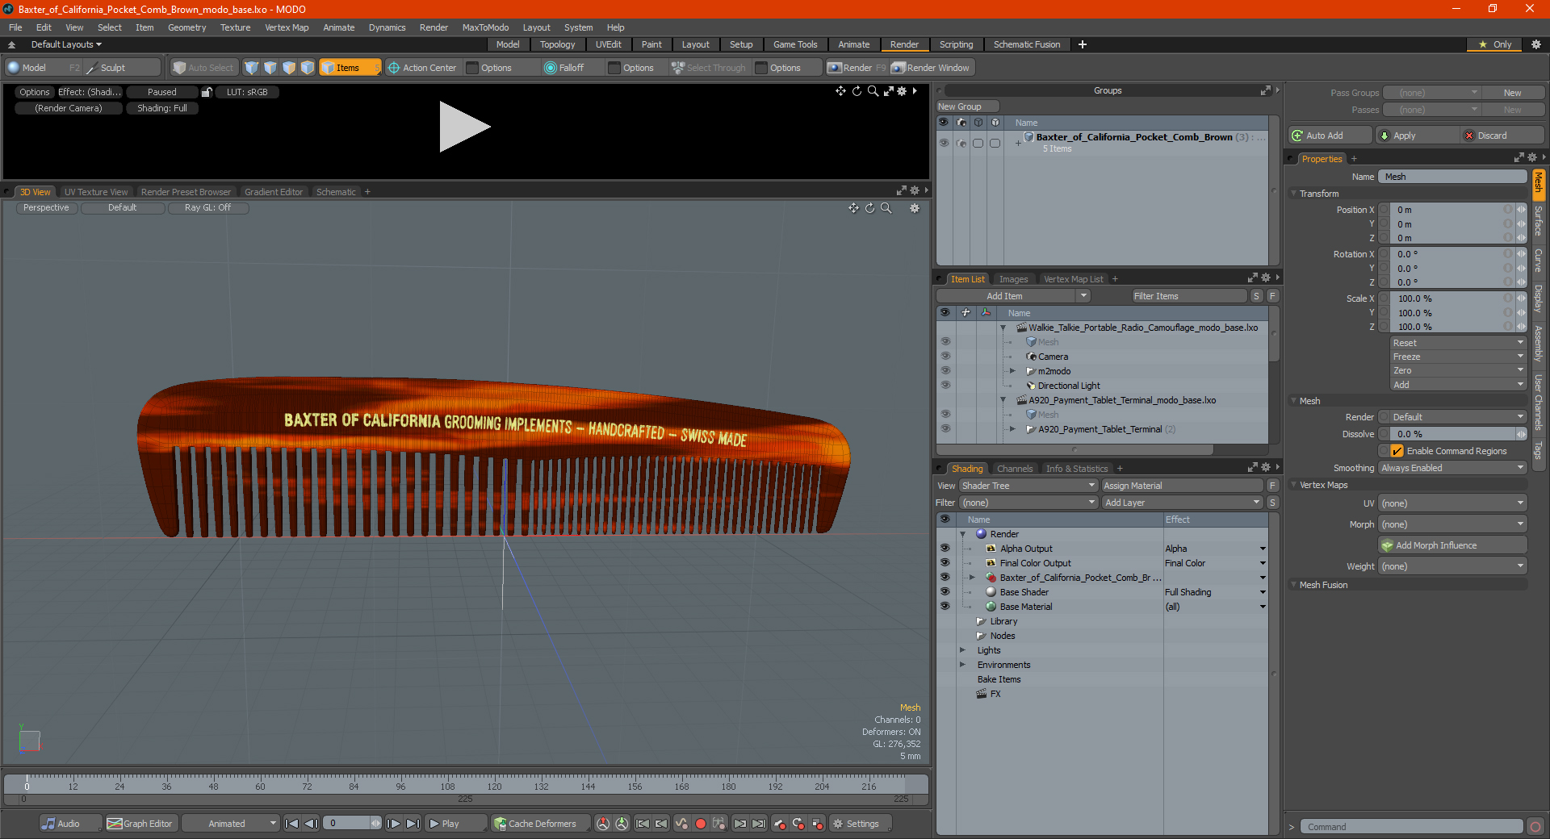Screen dimensions: 1550x839
Task: Switch to Sculpt mode
Action: pos(123,68)
